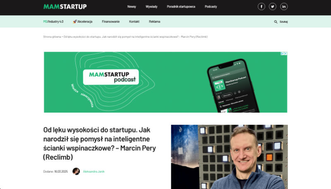The height and width of the screenshot is (189, 331).
Task: Click the MamStartup podcast banner
Action: coord(165,82)
